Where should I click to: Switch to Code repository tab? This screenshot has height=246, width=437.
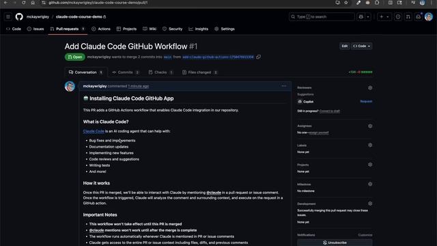pyautogui.click(x=14, y=29)
